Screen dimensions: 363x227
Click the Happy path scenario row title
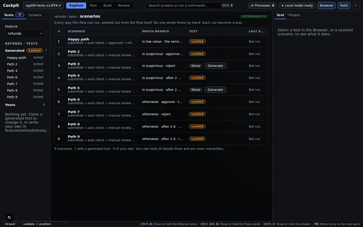(78, 39)
